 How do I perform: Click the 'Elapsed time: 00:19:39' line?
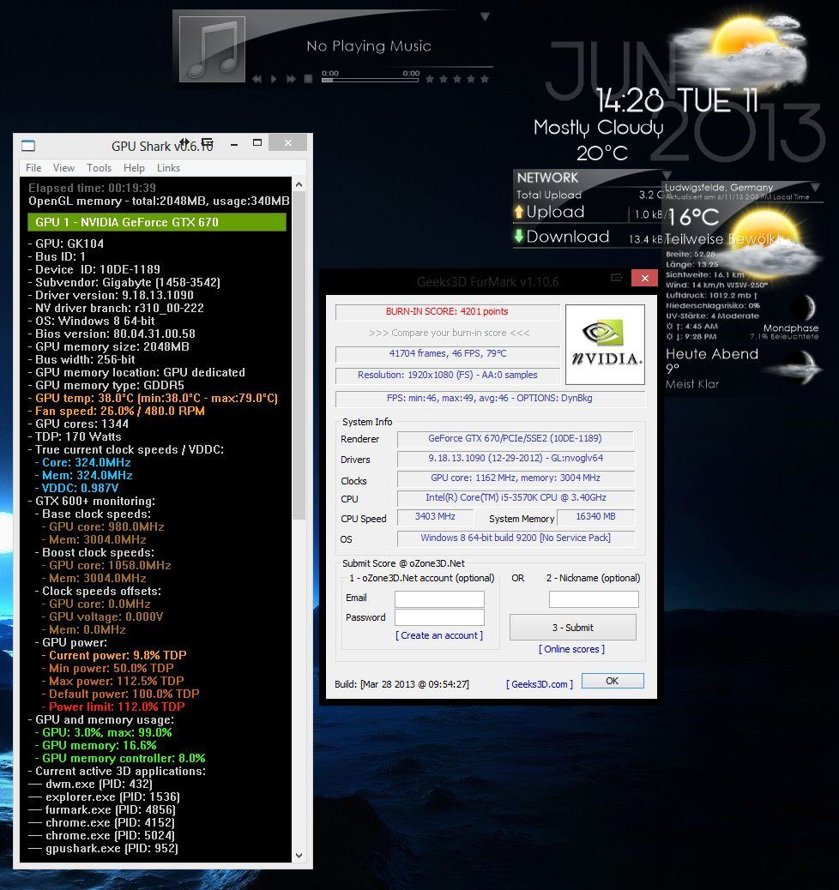(x=92, y=188)
